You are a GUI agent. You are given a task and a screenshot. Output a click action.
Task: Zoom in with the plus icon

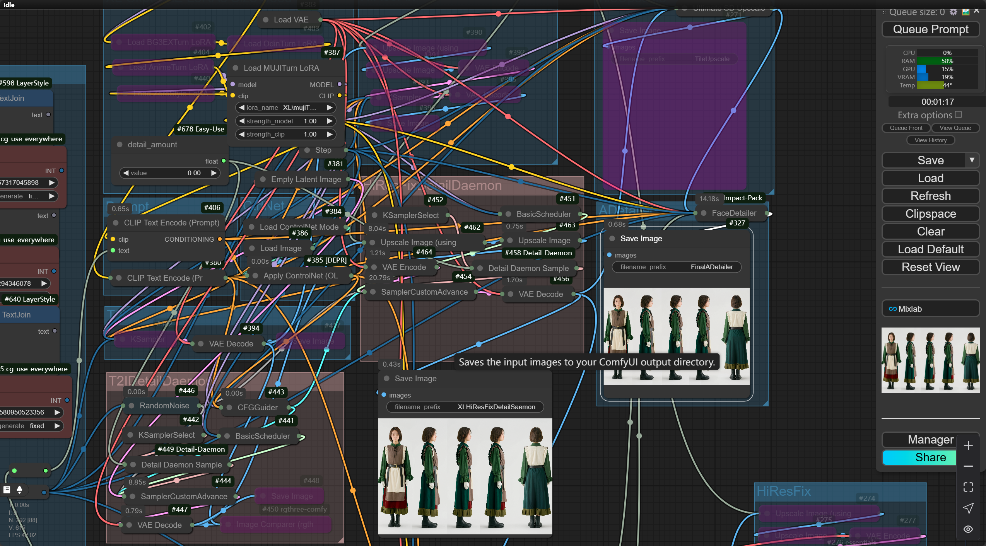point(968,445)
